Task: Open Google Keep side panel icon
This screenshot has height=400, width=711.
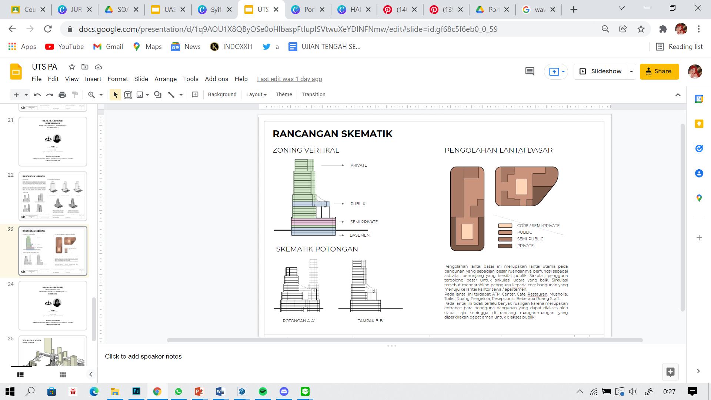Action: coord(699,124)
